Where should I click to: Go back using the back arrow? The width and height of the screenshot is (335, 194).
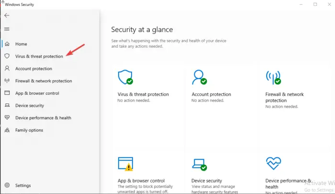click(x=7, y=15)
